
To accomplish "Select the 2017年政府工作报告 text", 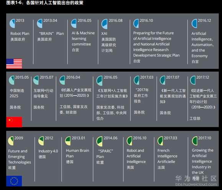I will [x=141, y=96].
